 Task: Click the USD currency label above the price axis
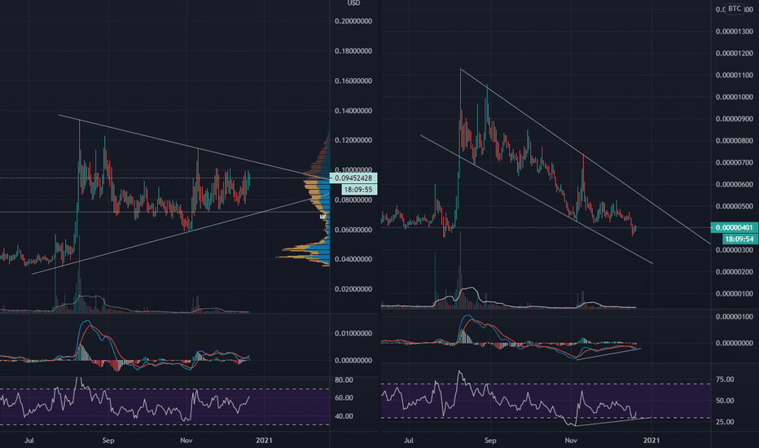(x=353, y=3)
